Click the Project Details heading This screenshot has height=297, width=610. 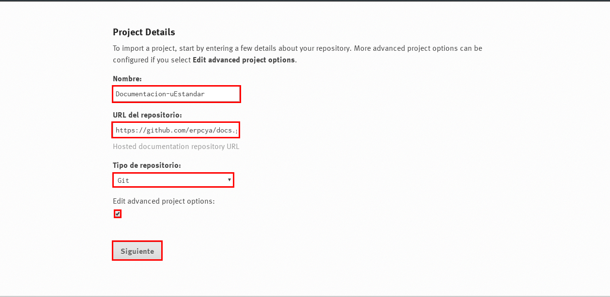tap(144, 32)
